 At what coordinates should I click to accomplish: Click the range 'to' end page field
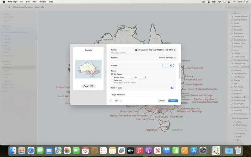[x=142, y=77]
